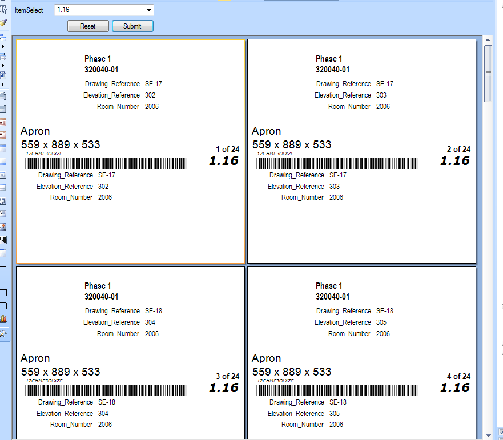Click the Submit button
Screen dimensions: 503x440
[x=132, y=26]
